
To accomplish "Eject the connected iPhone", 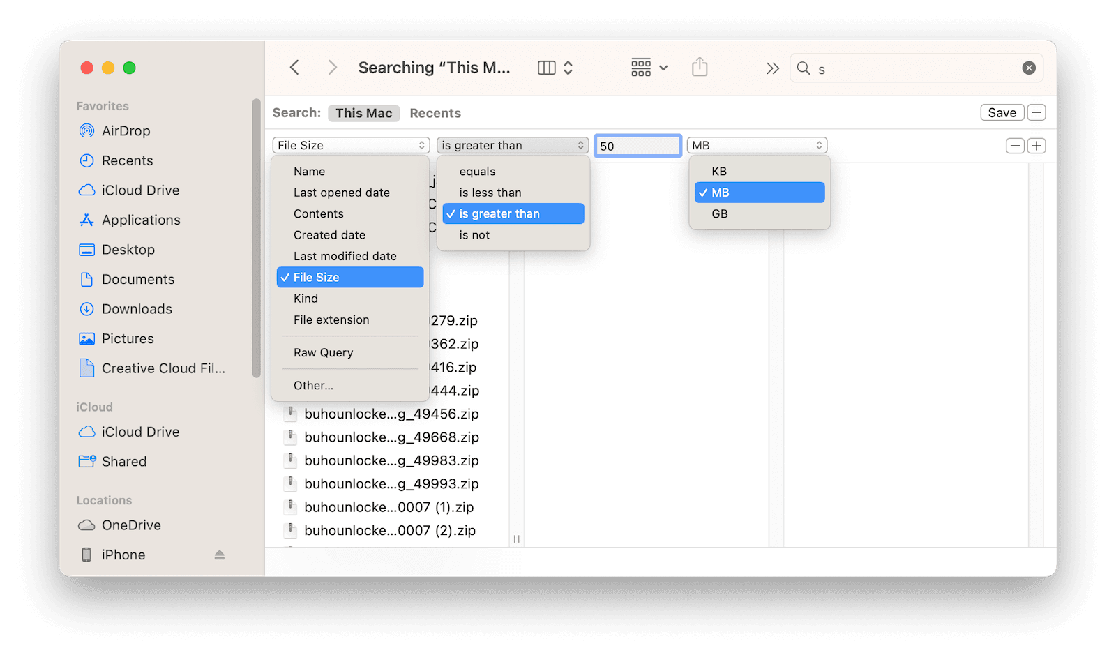I will pyautogui.click(x=219, y=555).
